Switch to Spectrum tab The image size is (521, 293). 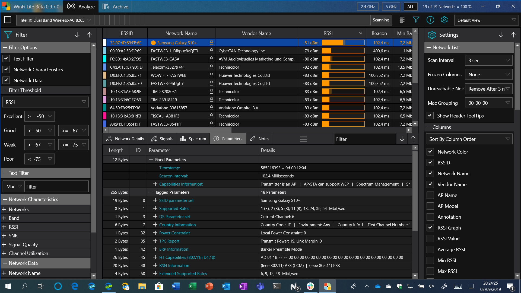click(193, 139)
